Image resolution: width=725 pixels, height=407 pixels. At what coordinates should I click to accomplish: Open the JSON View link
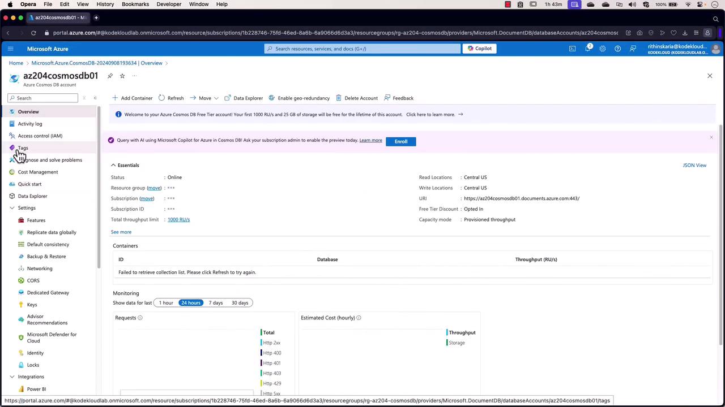click(x=694, y=165)
